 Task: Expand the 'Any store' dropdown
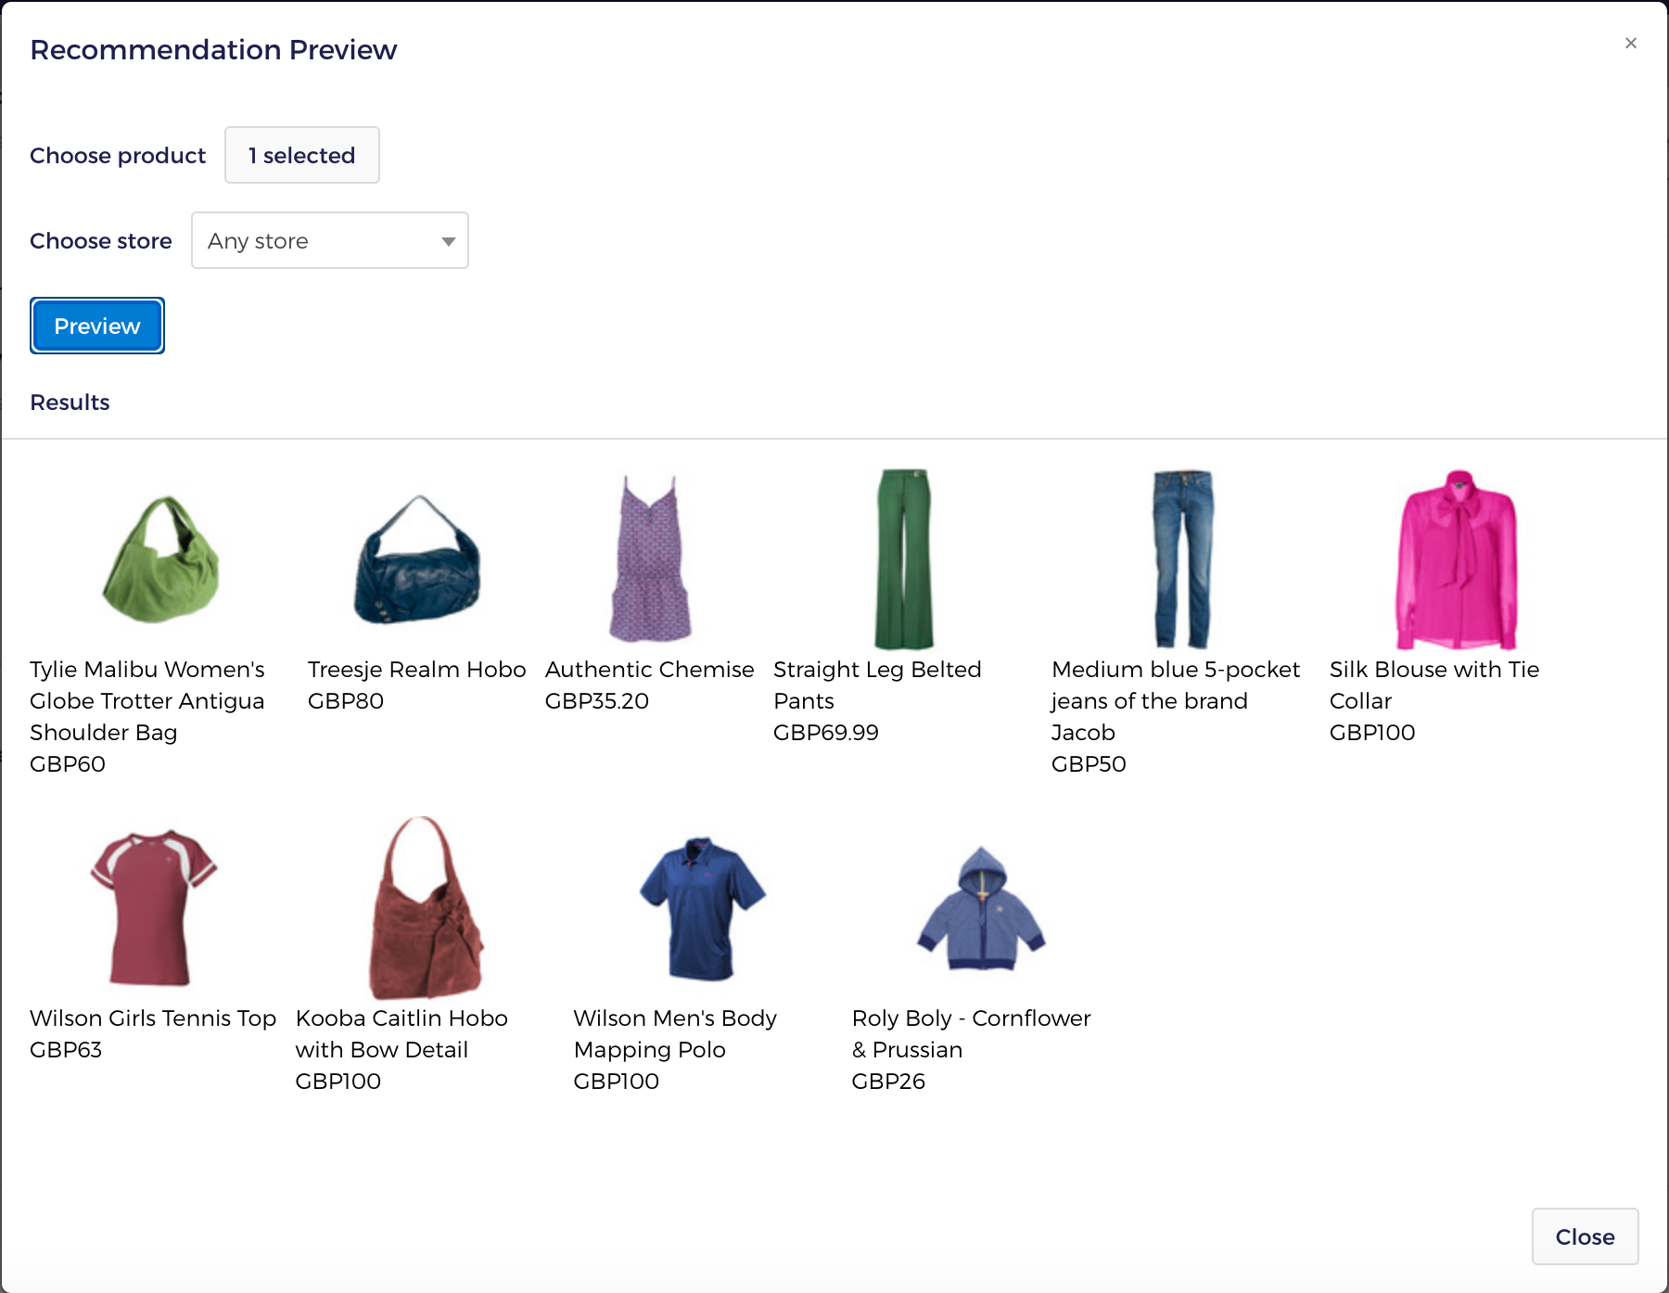pyautogui.click(x=329, y=240)
